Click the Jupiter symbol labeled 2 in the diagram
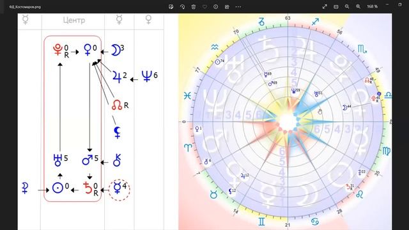Image resolution: width=409 pixels, height=230 pixels. click(x=117, y=77)
